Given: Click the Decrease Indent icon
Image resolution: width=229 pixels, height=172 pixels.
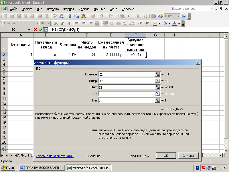Looking at the screenshot, I should [140, 24].
